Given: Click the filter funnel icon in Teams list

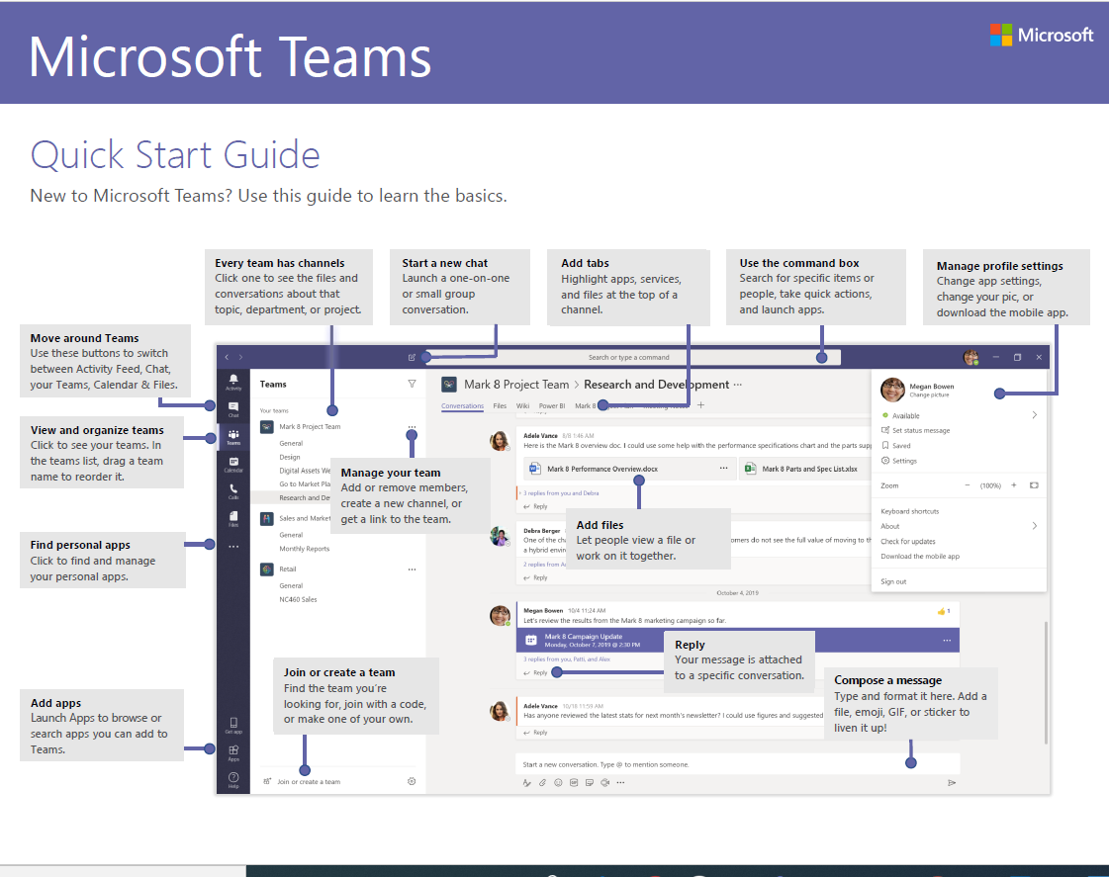Looking at the screenshot, I should 412,384.
